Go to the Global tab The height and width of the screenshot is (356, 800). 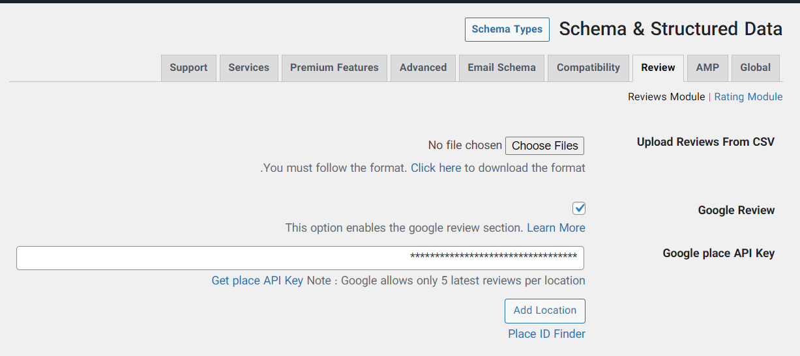[755, 68]
